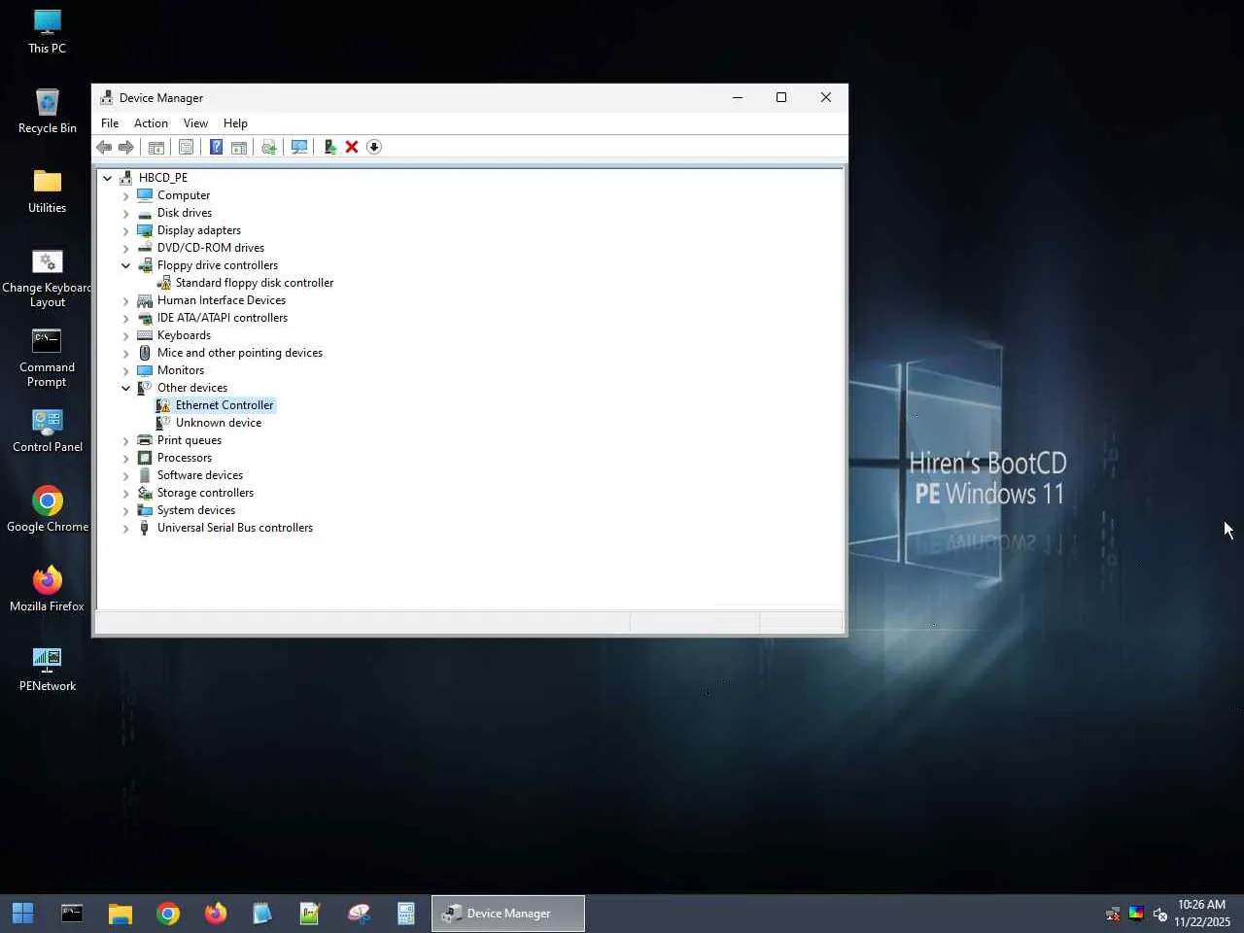
Task: Expand the Disk drives category
Action: pyautogui.click(x=125, y=213)
